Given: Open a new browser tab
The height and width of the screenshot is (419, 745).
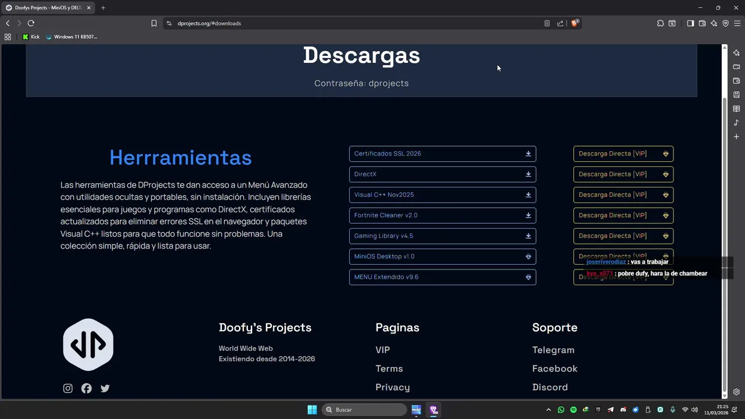Looking at the screenshot, I should pyautogui.click(x=103, y=8).
